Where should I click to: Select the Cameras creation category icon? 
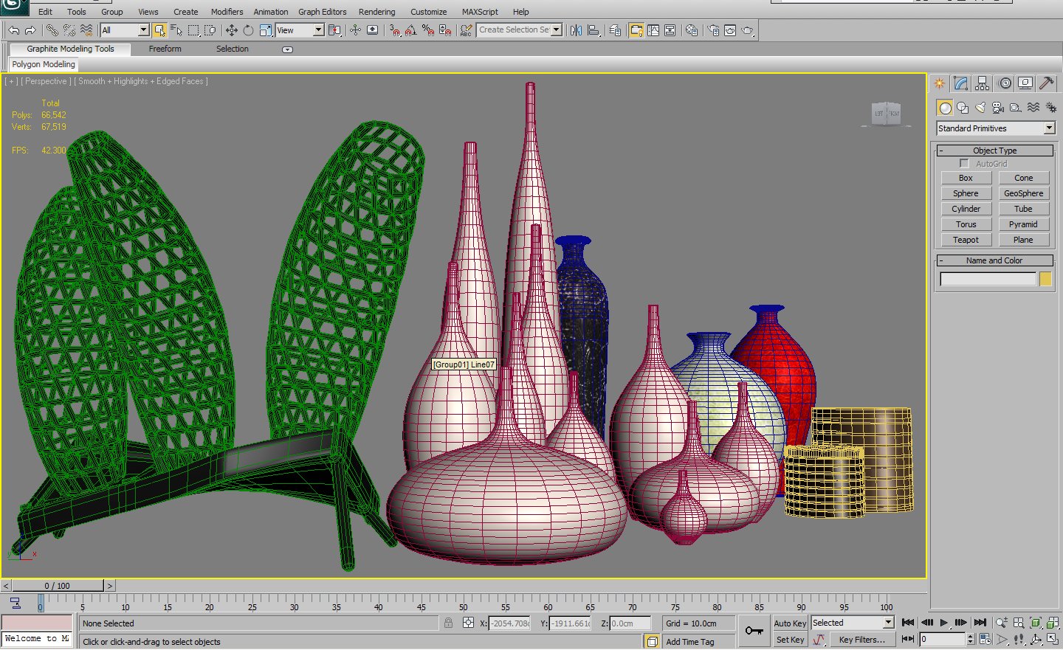997,108
